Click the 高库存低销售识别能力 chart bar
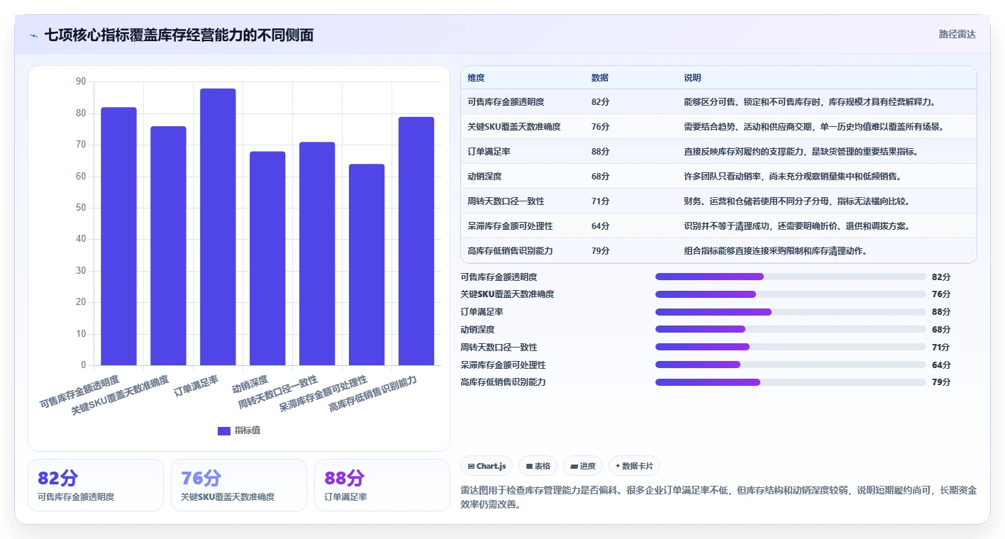1005x539 pixels. click(x=416, y=241)
